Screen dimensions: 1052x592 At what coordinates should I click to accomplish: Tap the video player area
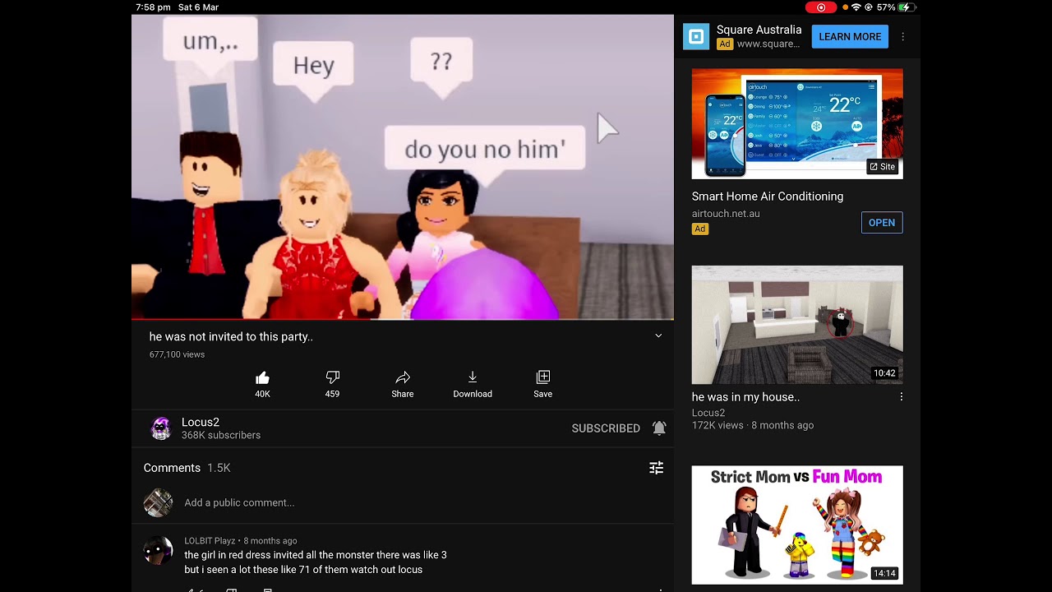point(403,167)
